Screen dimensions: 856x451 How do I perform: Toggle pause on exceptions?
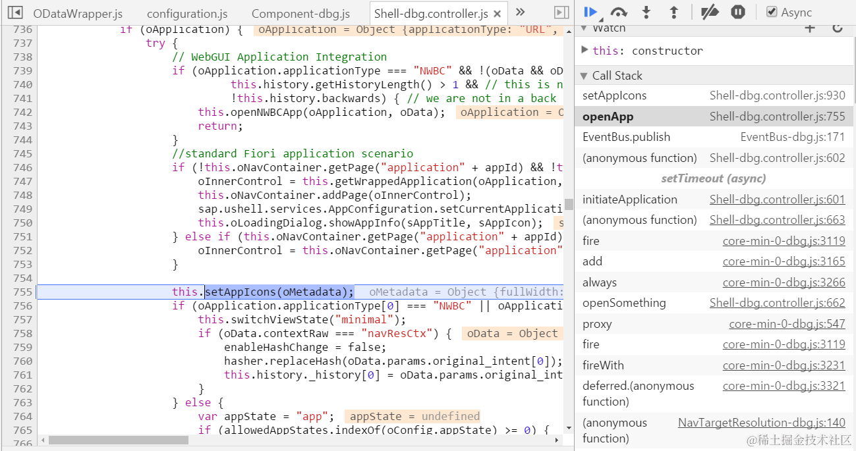click(738, 12)
